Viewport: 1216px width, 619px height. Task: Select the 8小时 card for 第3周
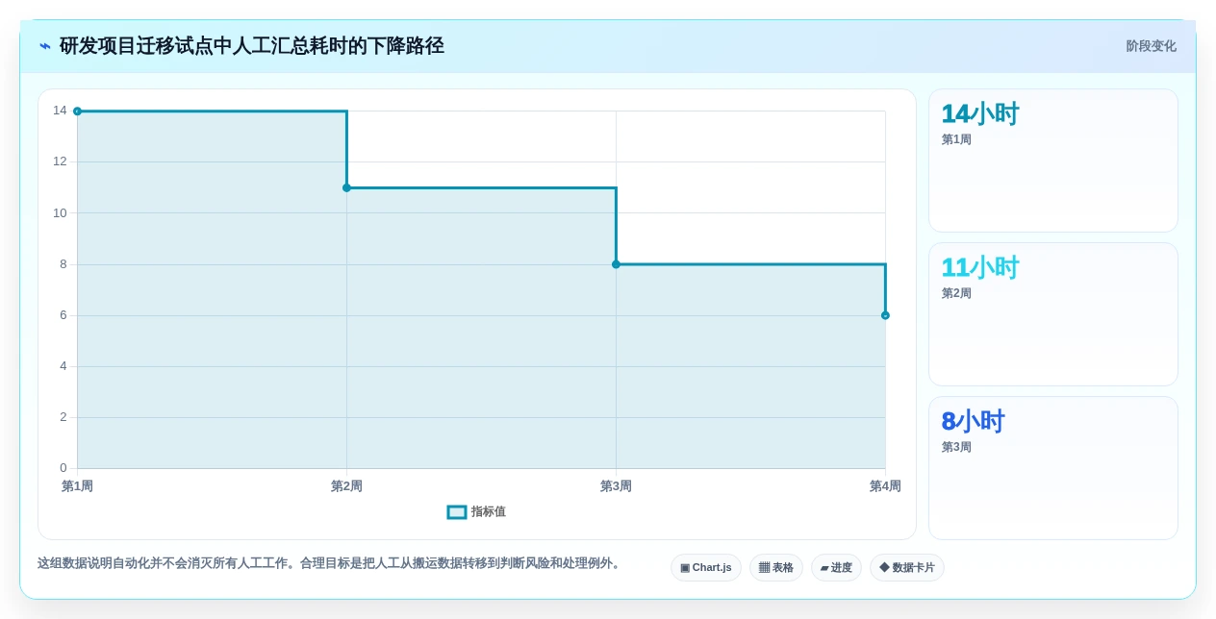pos(1052,468)
